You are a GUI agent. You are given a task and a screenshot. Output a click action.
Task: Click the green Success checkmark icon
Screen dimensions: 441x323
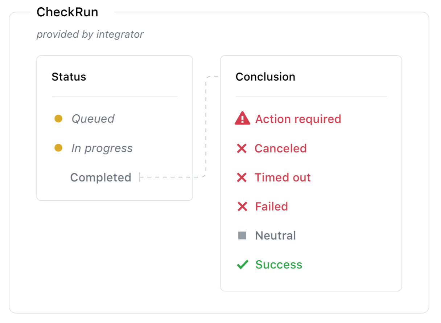(242, 265)
